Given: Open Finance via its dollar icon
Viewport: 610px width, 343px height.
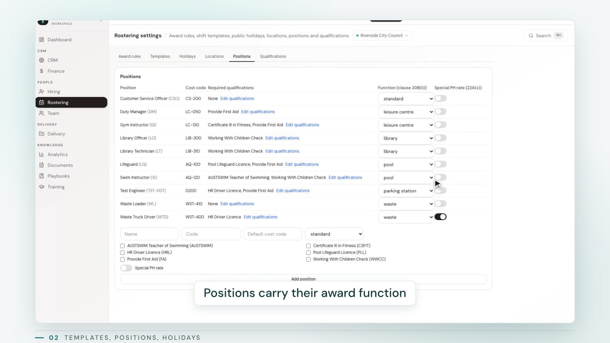Looking at the screenshot, I should click(41, 71).
